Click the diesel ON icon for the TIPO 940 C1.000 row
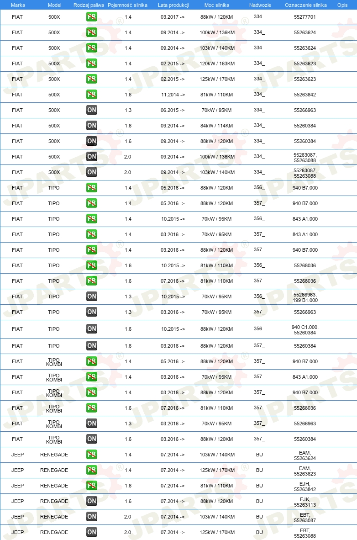The height and width of the screenshot is (540, 357). 92,328
